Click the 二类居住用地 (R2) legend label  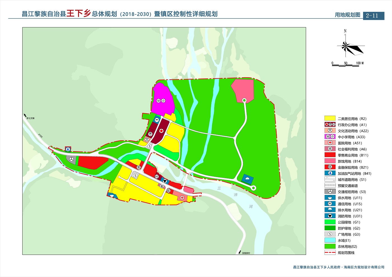point(352,119)
